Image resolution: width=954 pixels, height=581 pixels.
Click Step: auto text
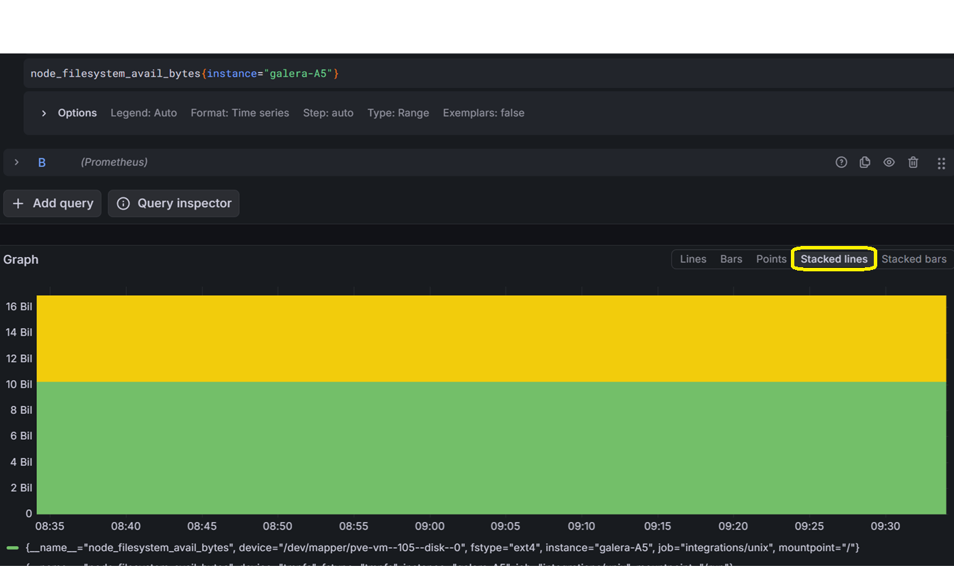[x=328, y=113]
